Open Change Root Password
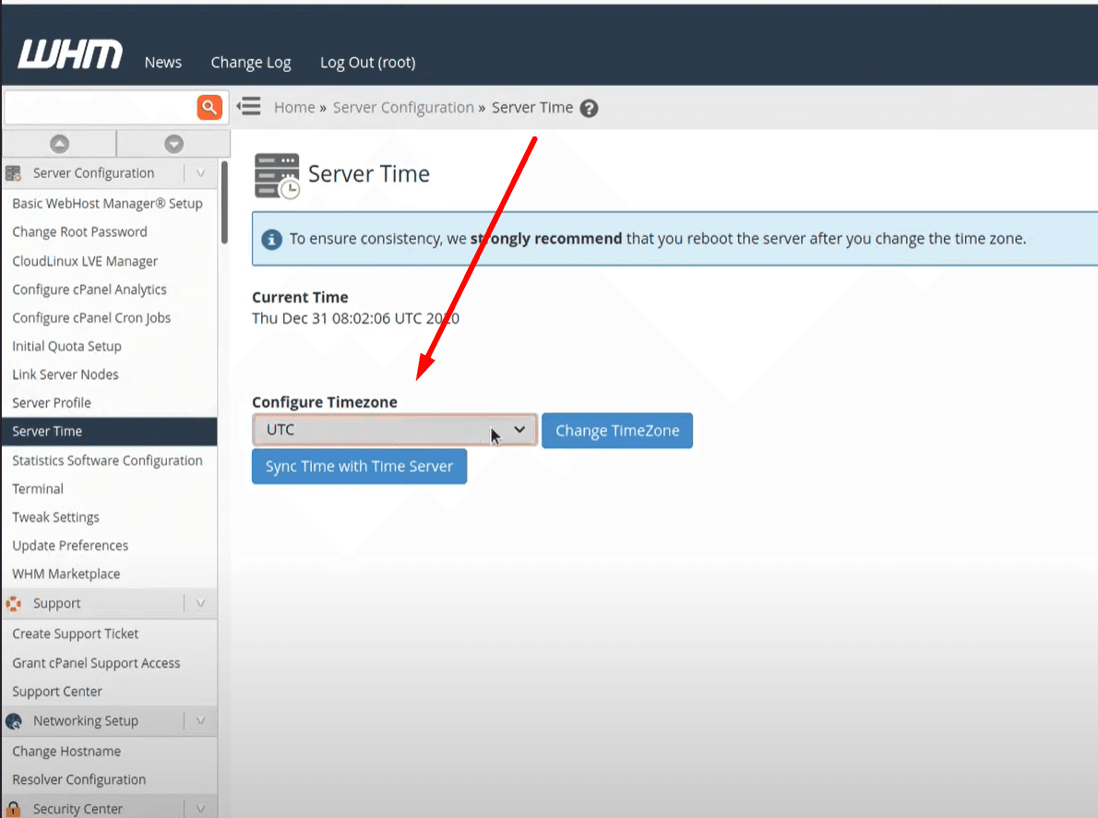 point(80,231)
